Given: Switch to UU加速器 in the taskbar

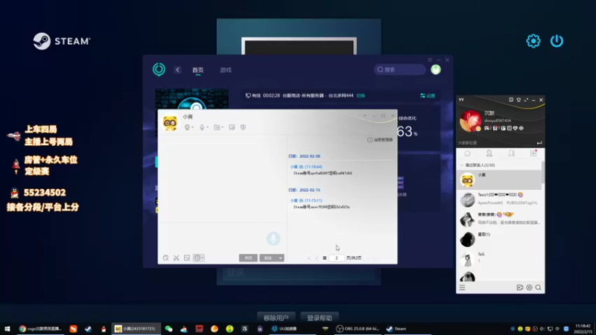Looking at the screenshot, I should pos(293,329).
